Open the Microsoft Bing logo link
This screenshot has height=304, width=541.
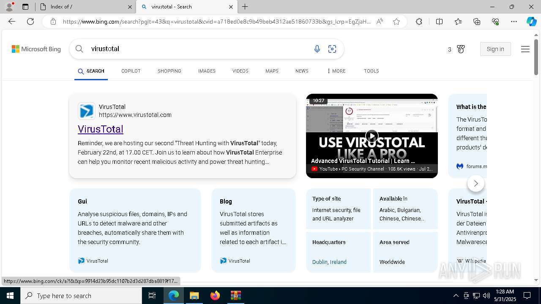pos(36,49)
